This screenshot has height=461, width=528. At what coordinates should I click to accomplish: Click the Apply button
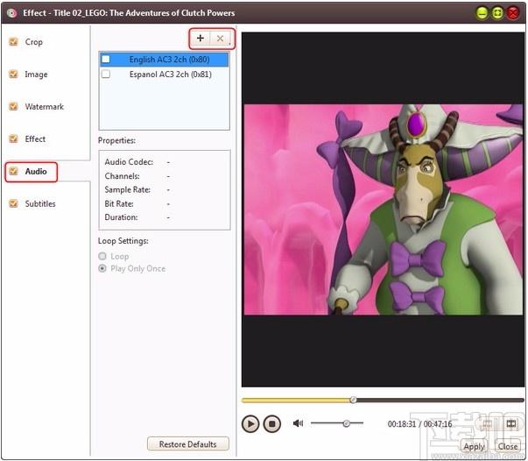474,446
